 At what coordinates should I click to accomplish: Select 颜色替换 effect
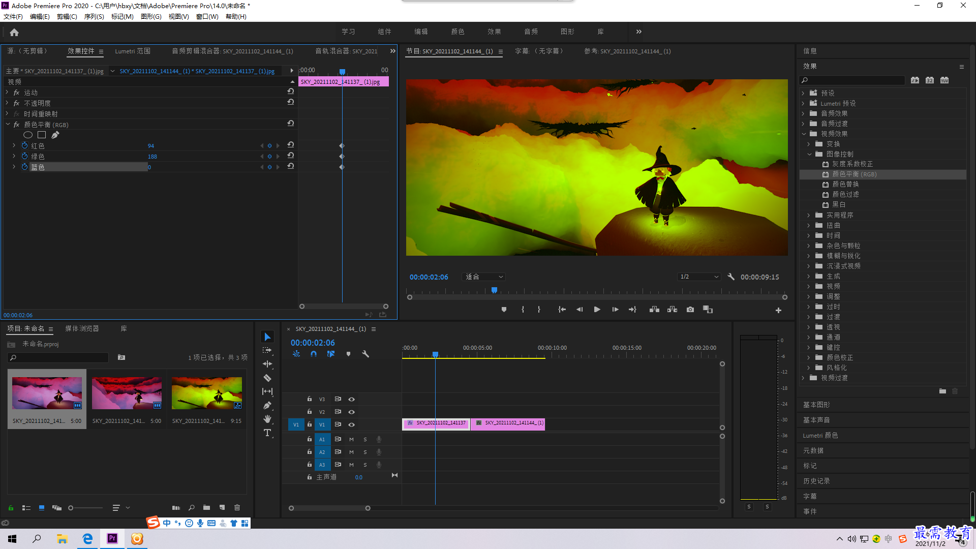pyautogui.click(x=845, y=185)
